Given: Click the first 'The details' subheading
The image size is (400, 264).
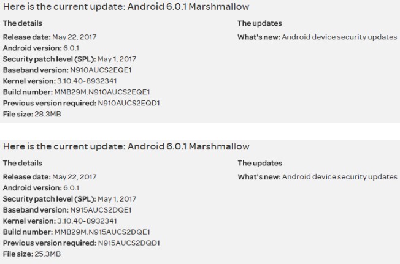Looking at the screenshot, I should [x=23, y=23].
